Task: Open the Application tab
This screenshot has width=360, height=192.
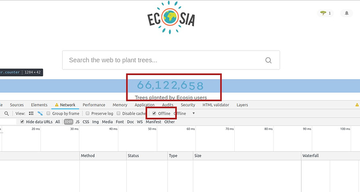Action: click(x=145, y=105)
